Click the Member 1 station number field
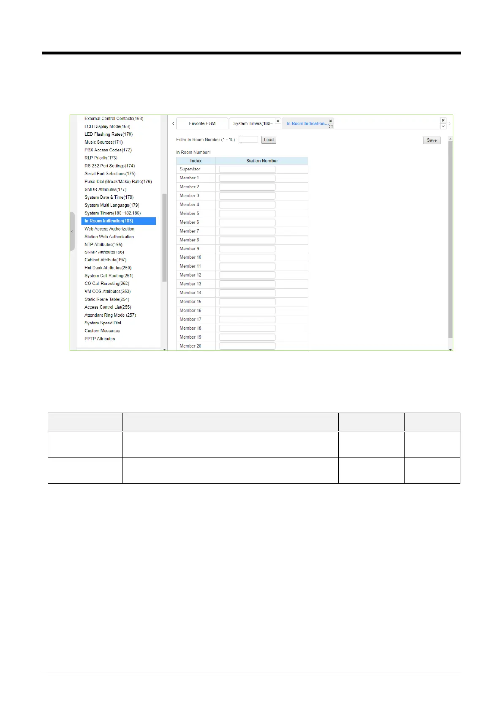Image resolution: width=503 pixels, height=712 pixels. (247, 178)
